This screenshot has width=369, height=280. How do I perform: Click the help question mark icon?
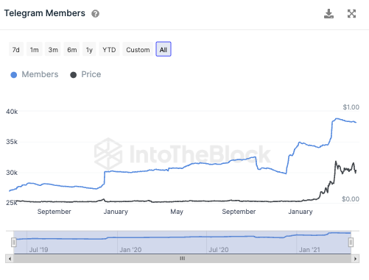pos(95,13)
